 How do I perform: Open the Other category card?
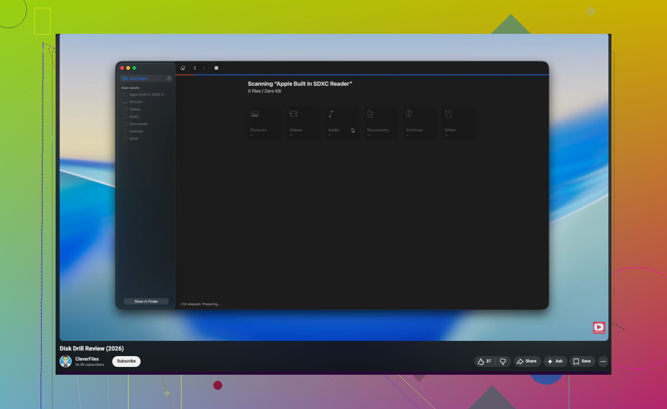click(459, 123)
